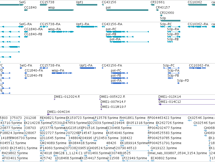
Task: Click the SelG-RA transcript label
Action: click(26, 24)
